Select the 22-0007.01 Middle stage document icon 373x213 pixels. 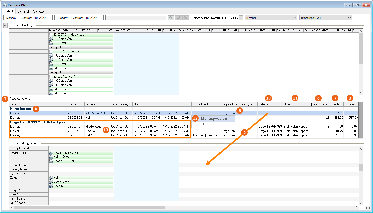pos(51,35)
